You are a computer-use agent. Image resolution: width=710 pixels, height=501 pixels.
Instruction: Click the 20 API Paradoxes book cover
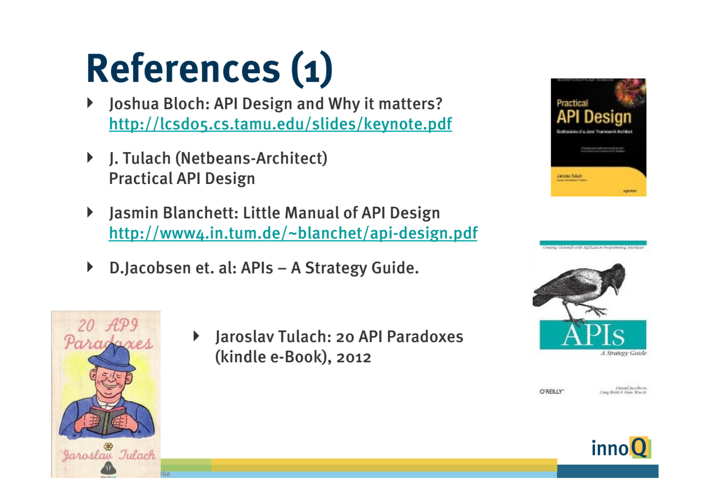pyautogui.click(x=106, y=394)
